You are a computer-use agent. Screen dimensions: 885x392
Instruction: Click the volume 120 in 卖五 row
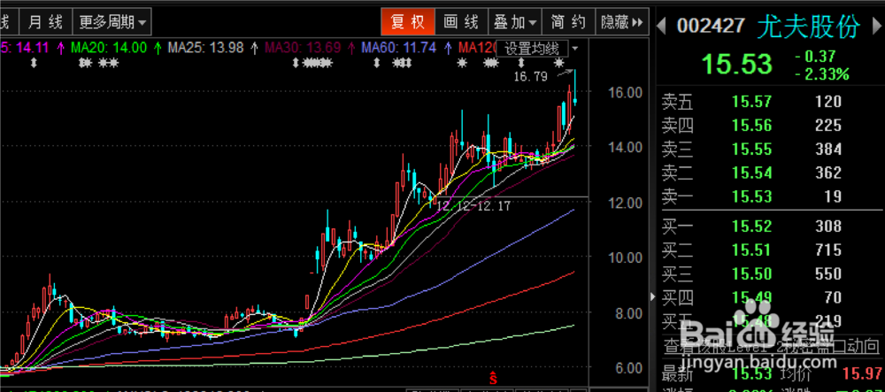coord(828,102)
